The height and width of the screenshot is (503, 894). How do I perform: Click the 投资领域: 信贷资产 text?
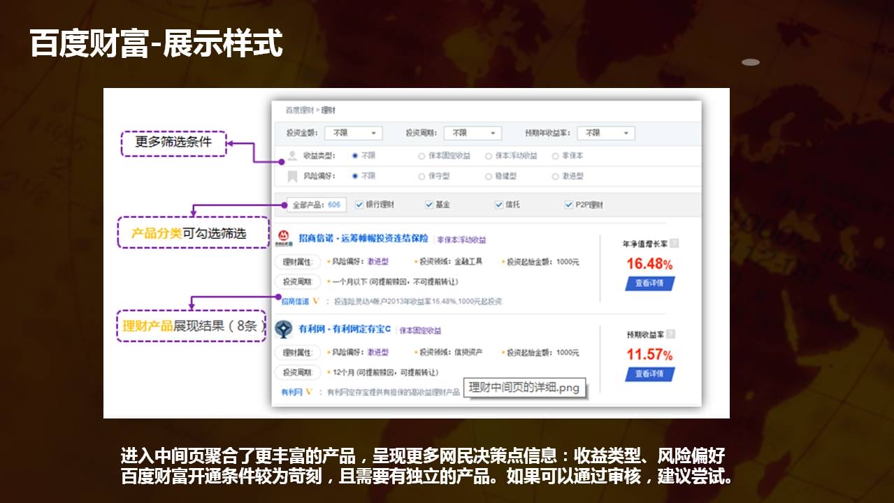tap(451, 353)
